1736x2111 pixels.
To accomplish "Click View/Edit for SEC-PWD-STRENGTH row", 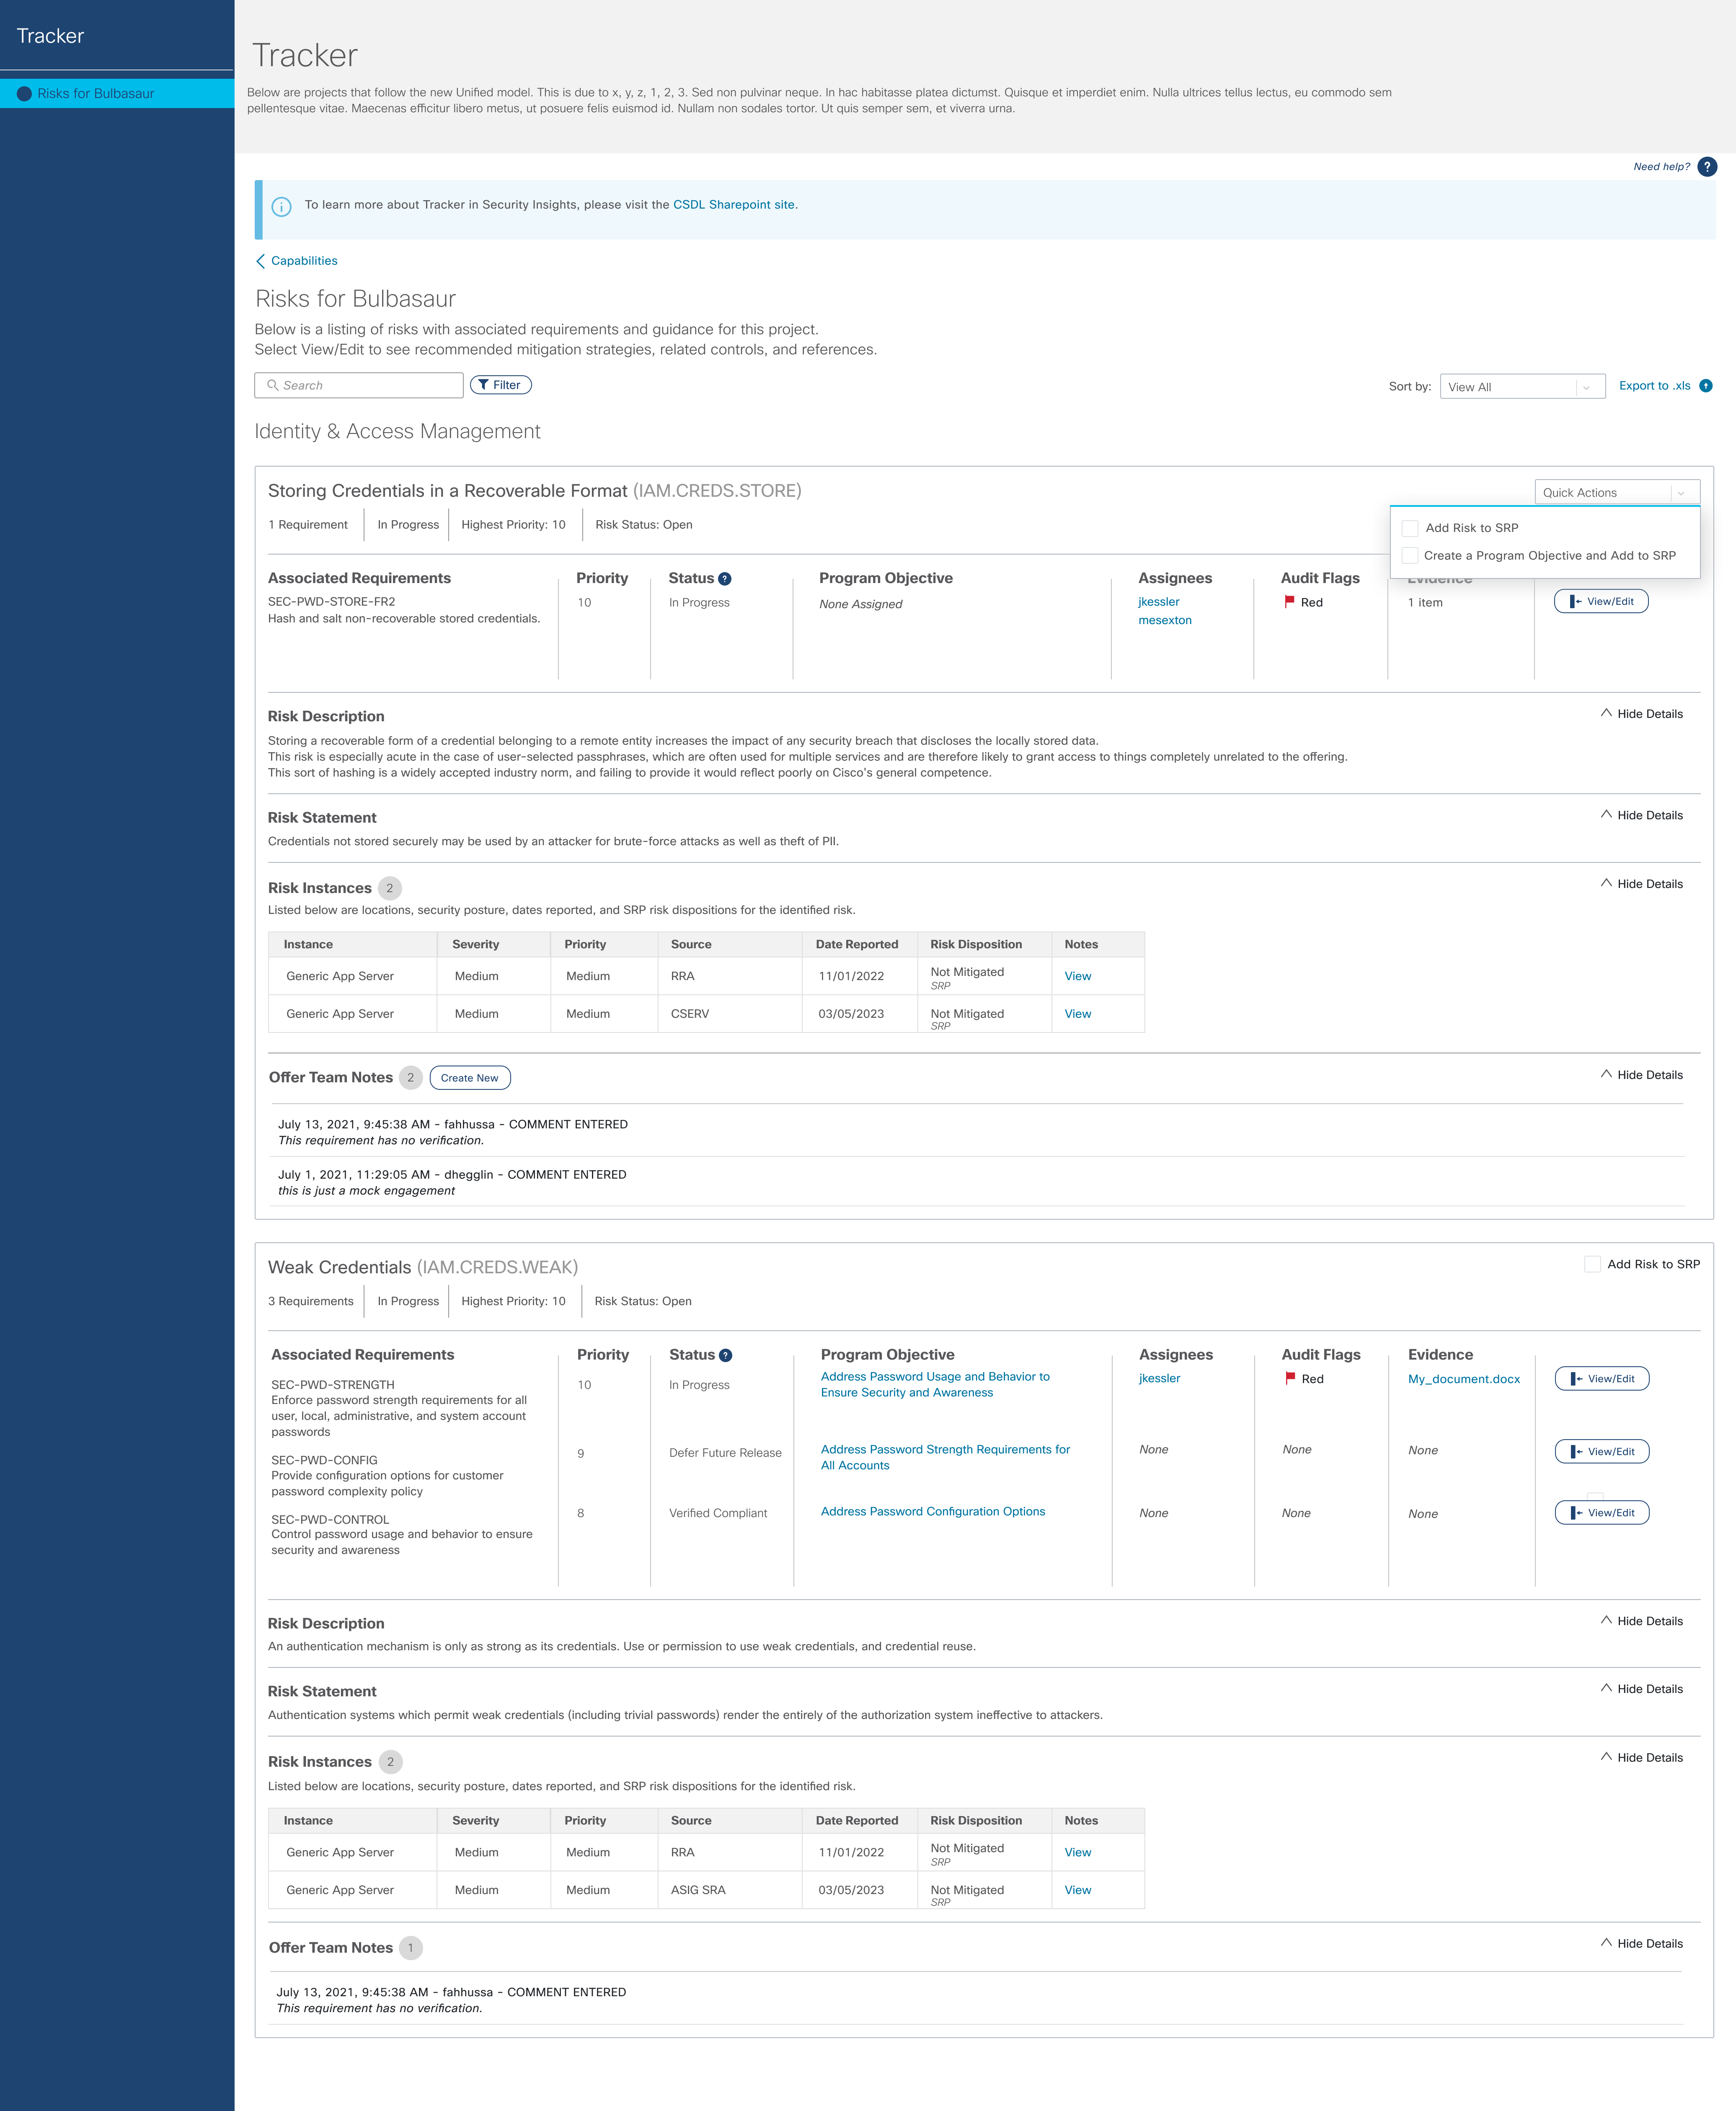I will coord(1602,1379).
